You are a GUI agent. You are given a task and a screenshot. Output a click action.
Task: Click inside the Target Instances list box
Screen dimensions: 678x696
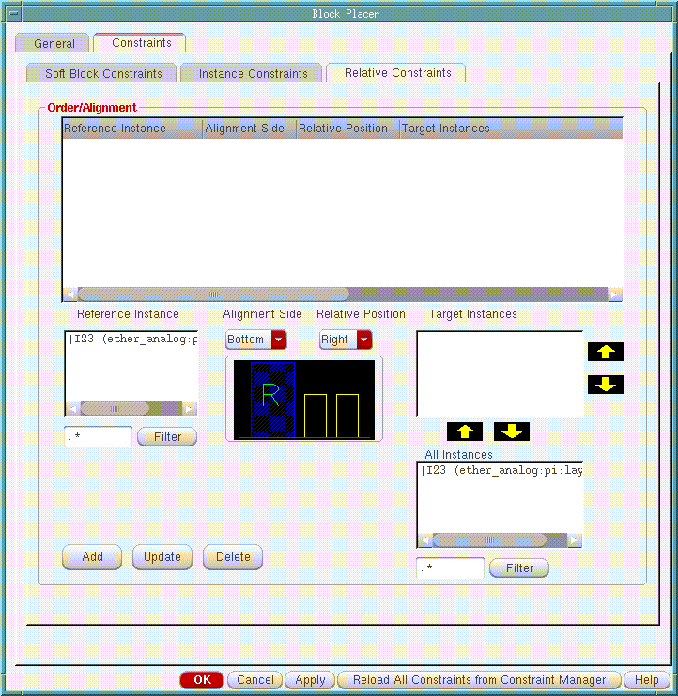[x=500, y=374]
